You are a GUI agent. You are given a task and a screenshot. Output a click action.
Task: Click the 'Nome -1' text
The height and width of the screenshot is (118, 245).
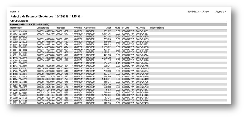(15, 12)
